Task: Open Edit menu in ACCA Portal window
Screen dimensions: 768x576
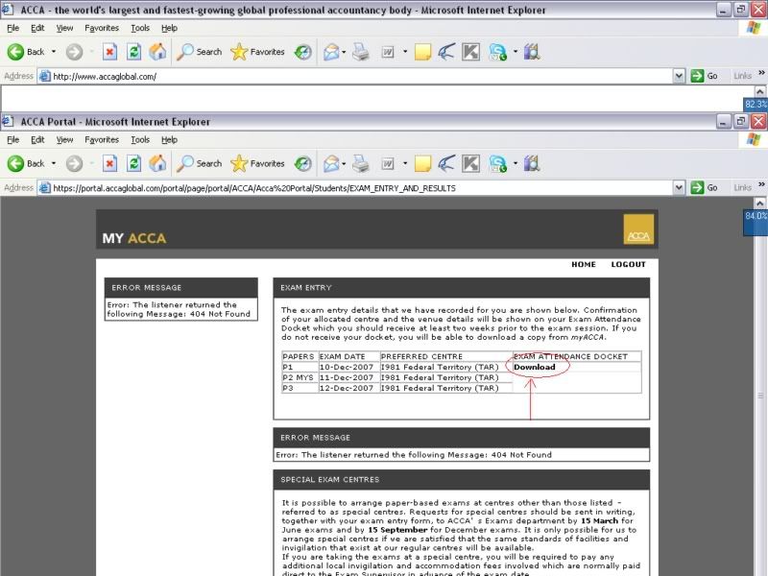Action: click(x=37, y=139)
